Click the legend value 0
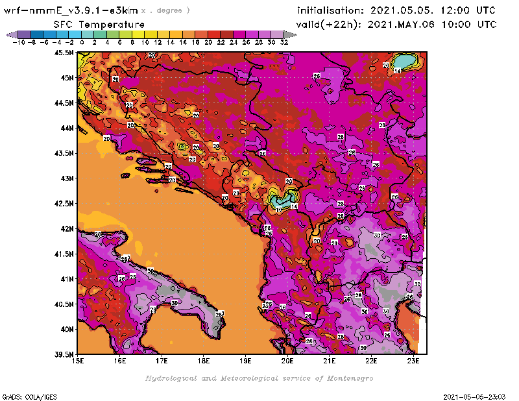The height and width of the screenshot is (401, 519). coord(82,42)
